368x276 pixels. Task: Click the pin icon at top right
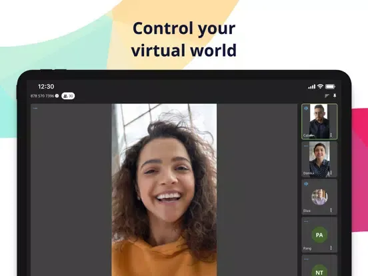click(x=335, y=95)
